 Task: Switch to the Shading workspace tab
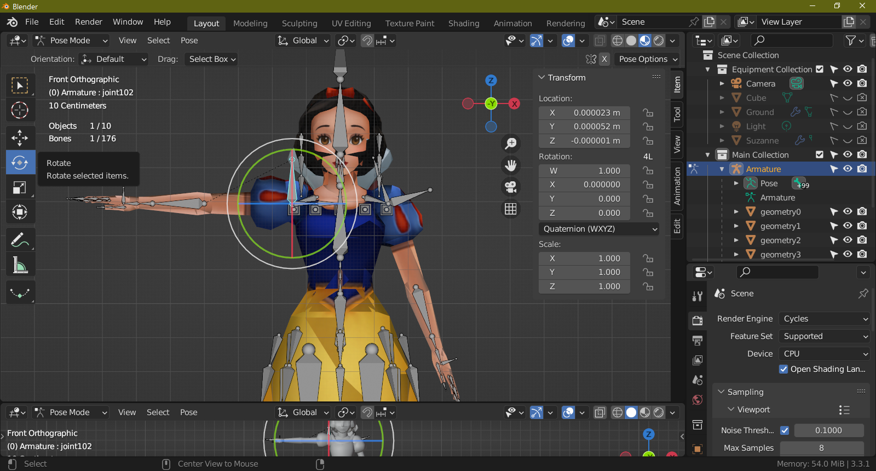point(464,24)
